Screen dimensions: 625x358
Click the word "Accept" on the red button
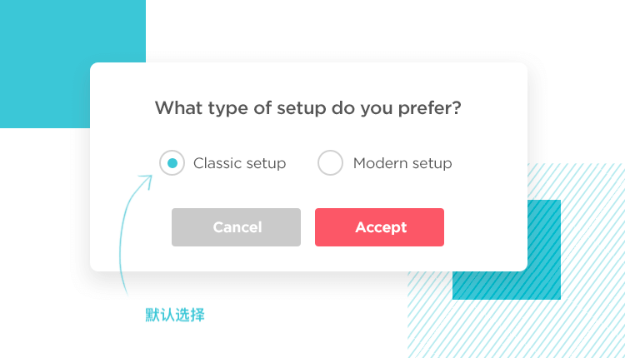(x=381, y=227)
